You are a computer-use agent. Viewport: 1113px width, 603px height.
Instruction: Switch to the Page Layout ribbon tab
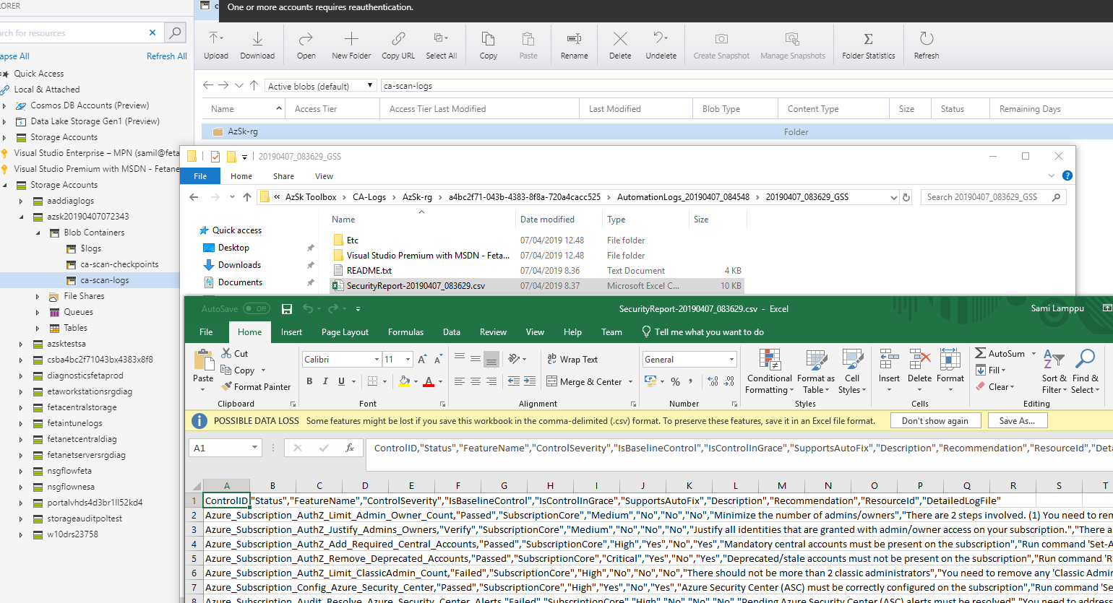[345, 332]
